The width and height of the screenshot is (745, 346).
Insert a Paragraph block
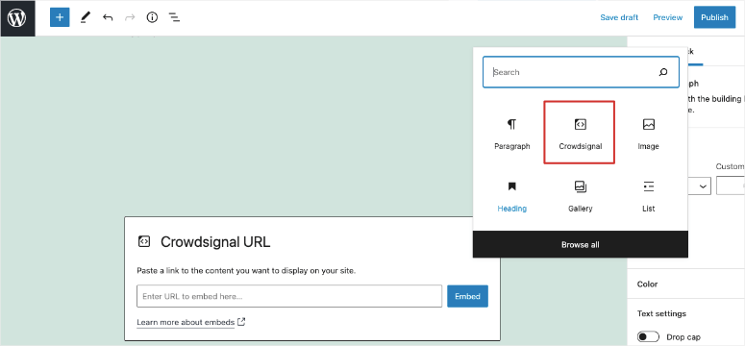pyautogui.click(x=511, y=135)
